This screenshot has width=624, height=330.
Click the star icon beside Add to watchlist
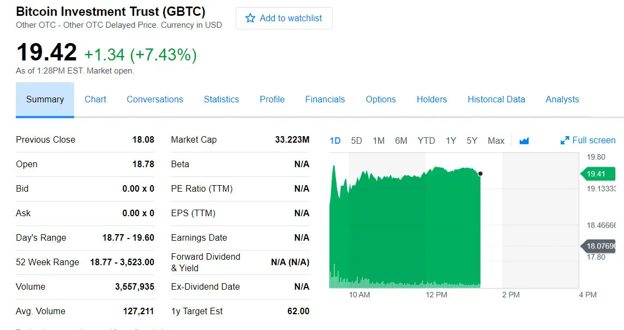pos(250,18)
